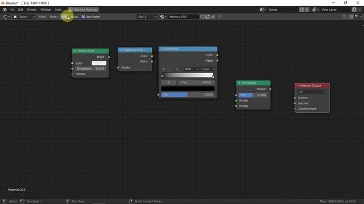364x204 pixels.
Task: Select the black left color stop on ColorRamp
Action: pyautogui.click(x=163, y=76)
